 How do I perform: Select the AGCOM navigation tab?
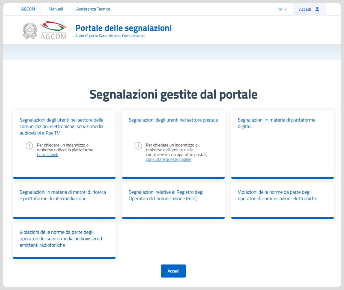(x=28, y=9)
